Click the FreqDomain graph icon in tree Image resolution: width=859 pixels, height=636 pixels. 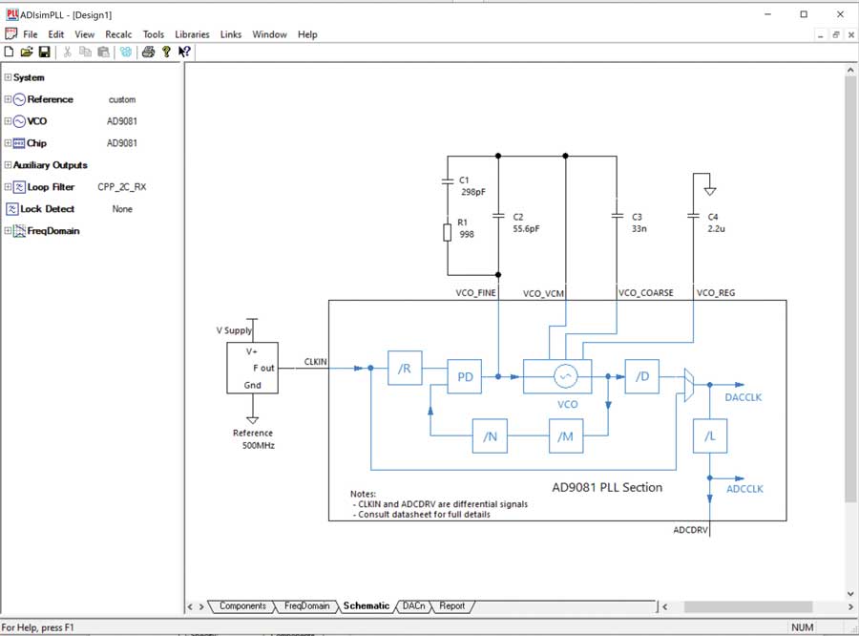click(x=19, y=231)
